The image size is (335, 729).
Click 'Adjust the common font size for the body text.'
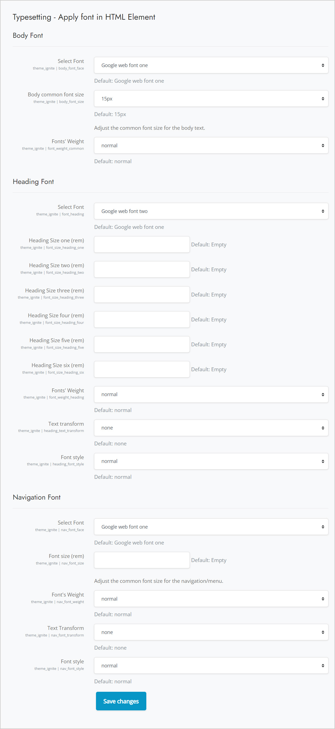point(150,128)
